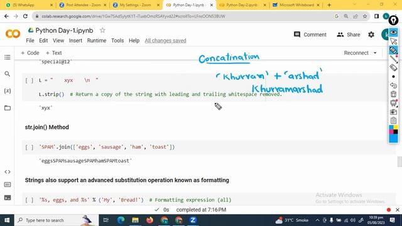Go back in browser history
Viewport: 402px width, 226px height.
6,16
